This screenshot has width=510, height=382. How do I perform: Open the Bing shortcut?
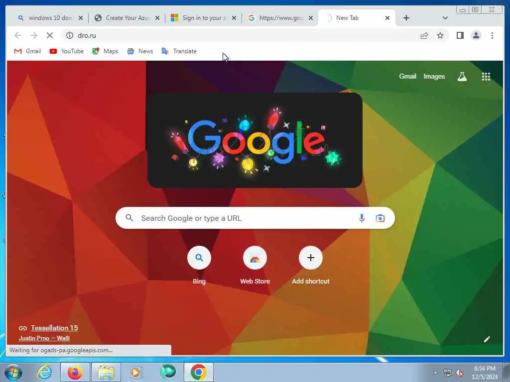[x=199, y=266]
